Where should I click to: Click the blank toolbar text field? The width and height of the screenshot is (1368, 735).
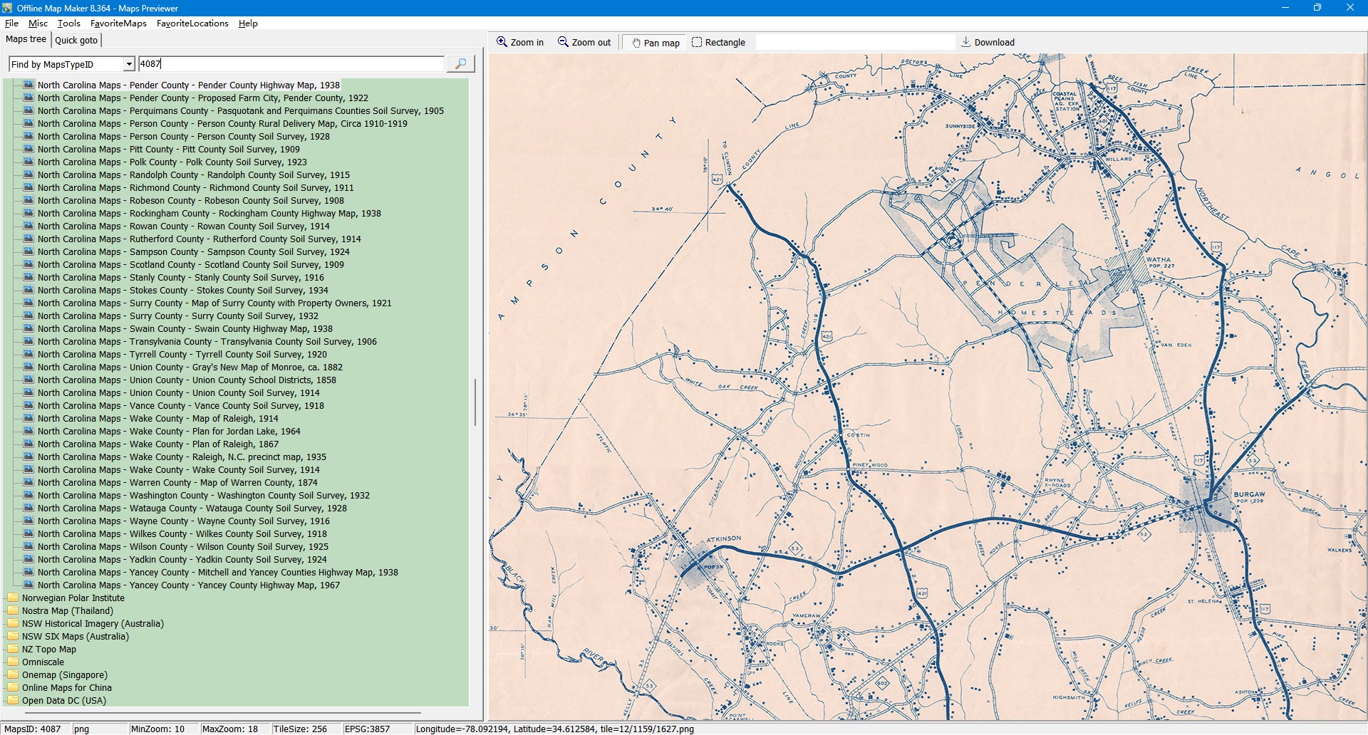coord(854,42)
